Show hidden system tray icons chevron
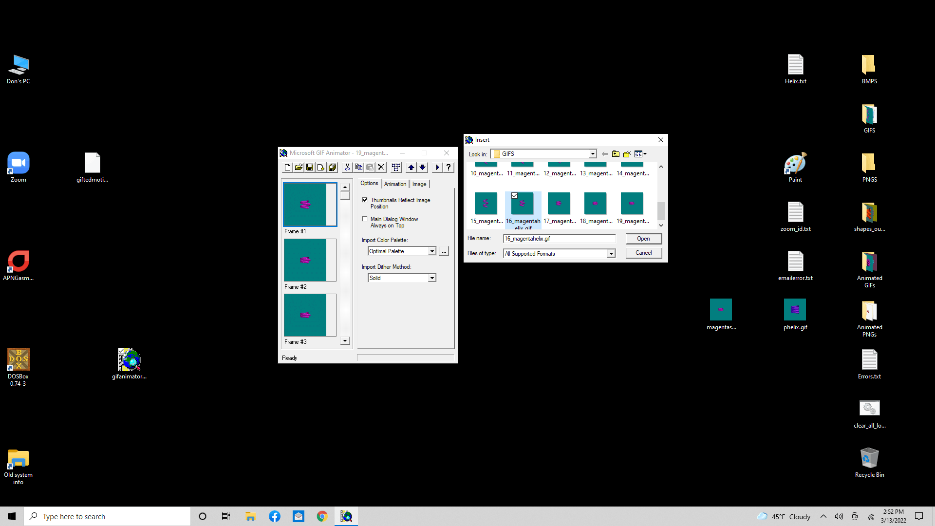This screenshot has height=526, width=935. pos(823,516)
